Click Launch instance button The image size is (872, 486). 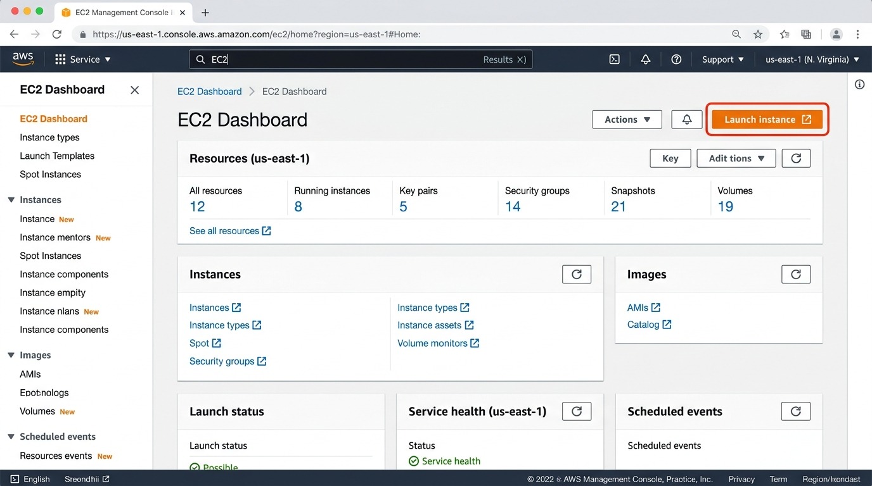point(767,120)
